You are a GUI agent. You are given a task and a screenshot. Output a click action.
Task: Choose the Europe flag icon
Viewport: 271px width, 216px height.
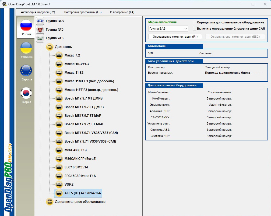click(26, 70)
